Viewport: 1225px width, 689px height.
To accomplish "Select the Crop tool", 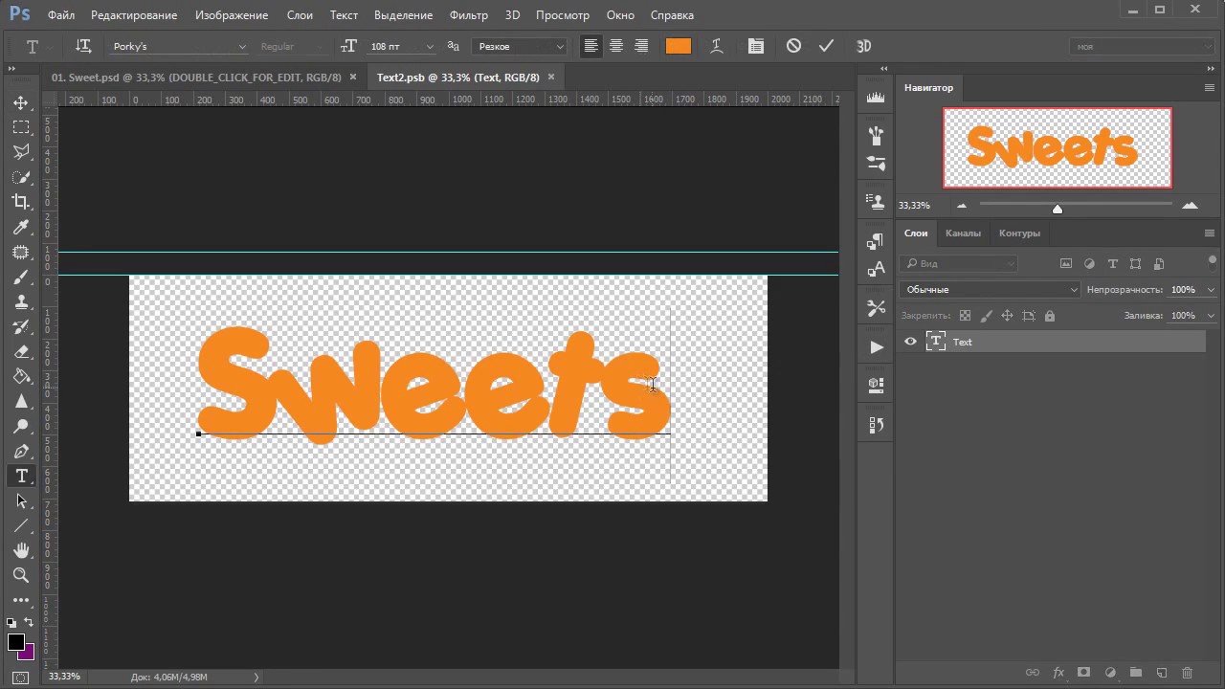I will click(21, 202).
